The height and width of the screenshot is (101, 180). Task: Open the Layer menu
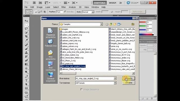point(48,7)
